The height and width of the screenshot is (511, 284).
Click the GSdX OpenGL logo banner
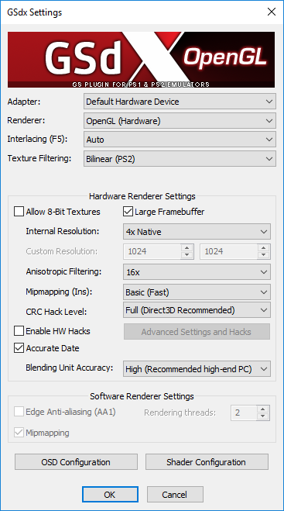pyautogui.click(x=141, y=60)
